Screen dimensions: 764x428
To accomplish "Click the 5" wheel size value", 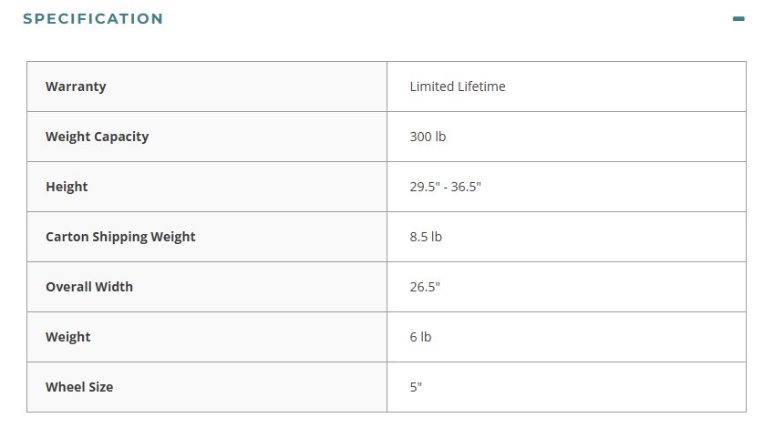I will tap(416, 387).
